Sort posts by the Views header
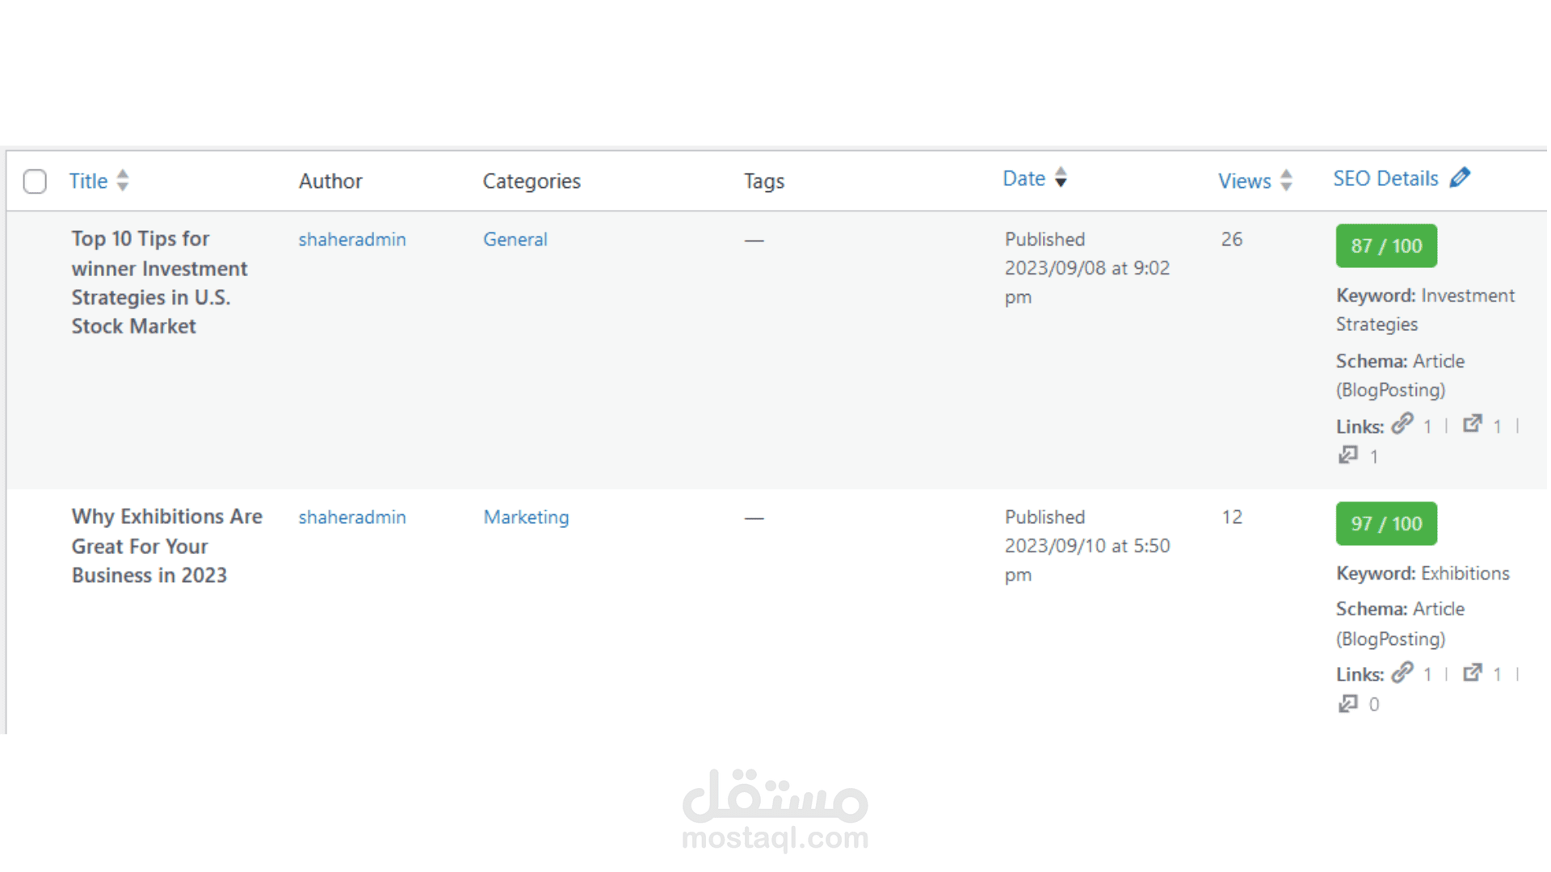 (1244, 181)
